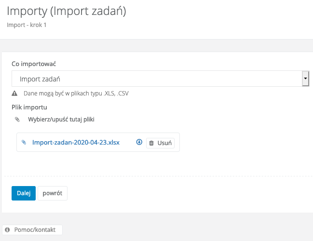Click the Co importować label
This screenshot has width=313, height=241.
(35, 64)
